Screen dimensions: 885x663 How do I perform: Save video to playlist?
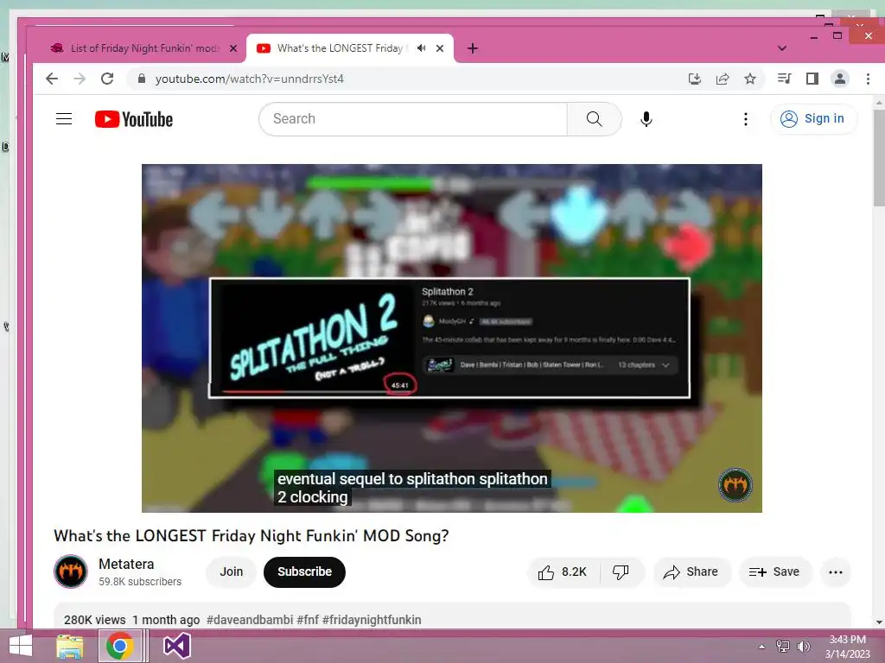[774, 572]
